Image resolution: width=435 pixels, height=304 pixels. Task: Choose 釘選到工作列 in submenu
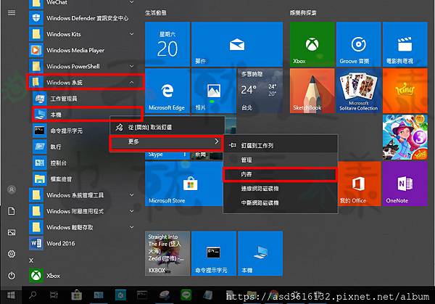[x=280, y=146]
